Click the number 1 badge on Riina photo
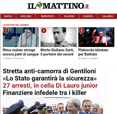 click(6, 30)
